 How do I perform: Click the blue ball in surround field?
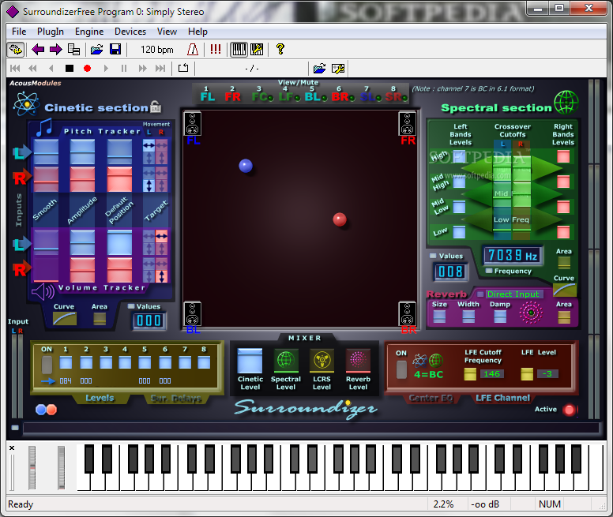tap(246, 166)
